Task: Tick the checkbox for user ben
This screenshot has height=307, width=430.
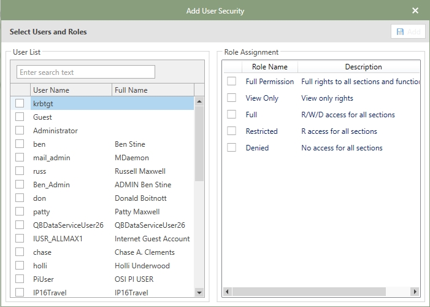Action: point(20,144)
